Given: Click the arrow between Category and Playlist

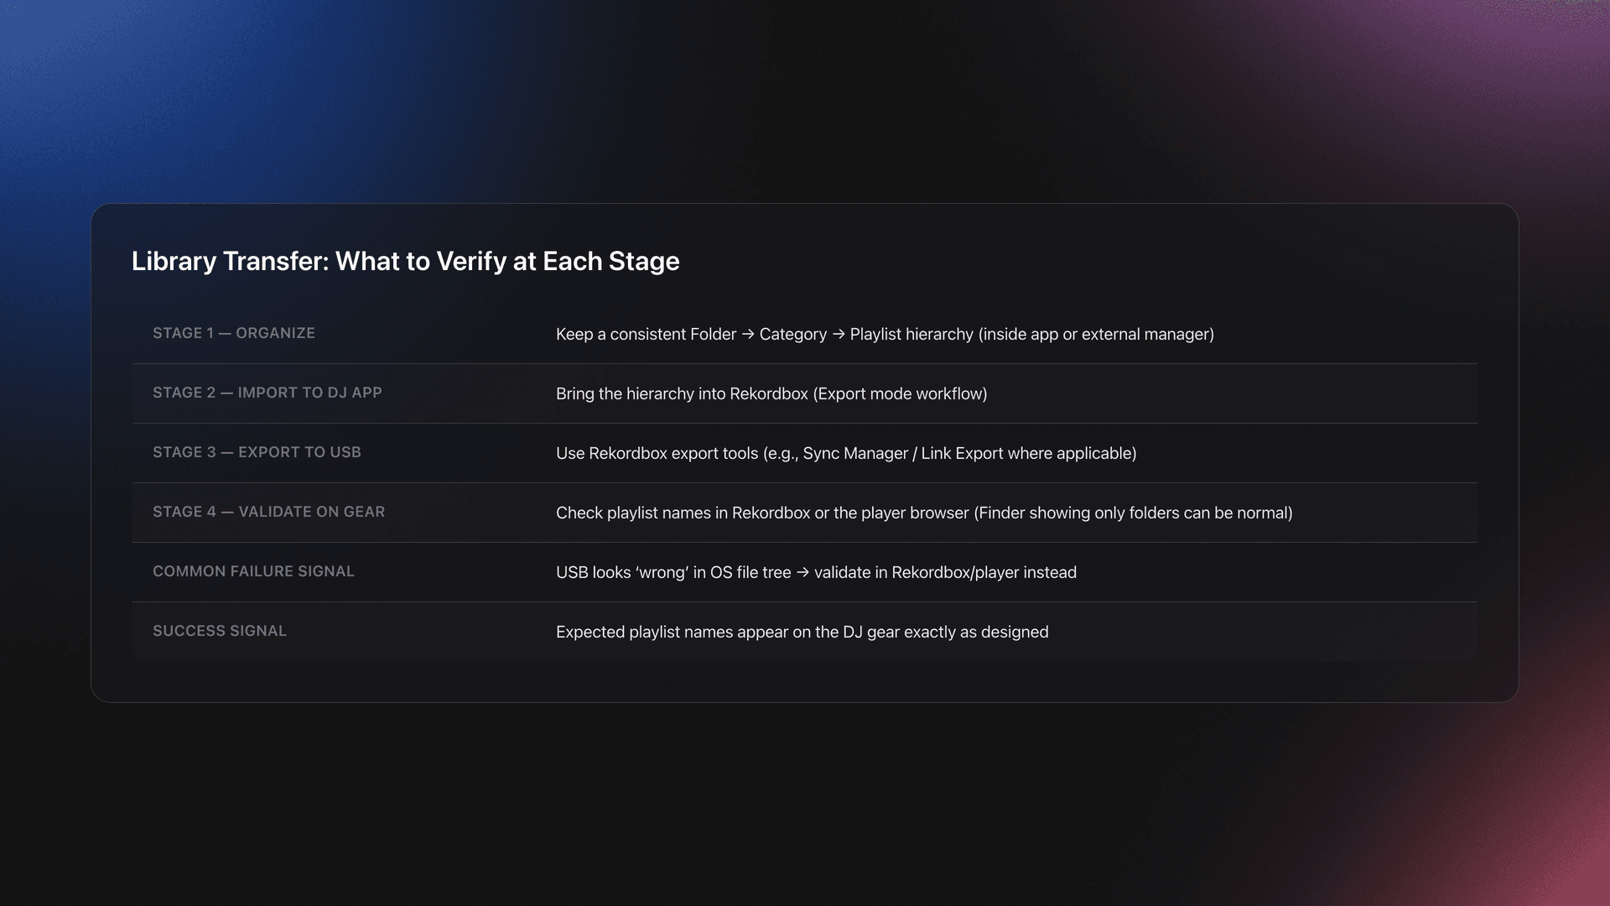Looking at the screenshot, I should click(839, 335).
